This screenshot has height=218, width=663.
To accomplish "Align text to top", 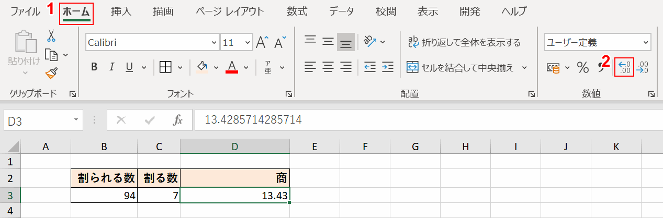I will point(310,41).
